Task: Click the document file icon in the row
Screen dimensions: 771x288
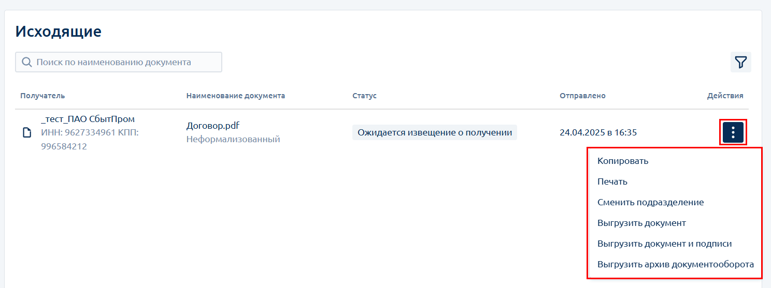Action: tap(27, 133)
